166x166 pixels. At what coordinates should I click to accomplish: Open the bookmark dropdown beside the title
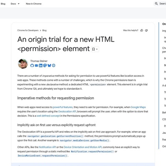click(x=95, y=49)
